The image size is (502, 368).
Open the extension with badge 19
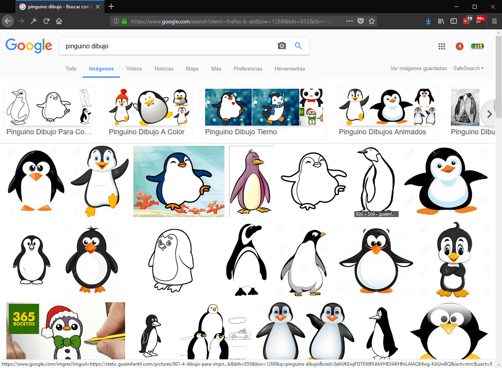point(467,20)
